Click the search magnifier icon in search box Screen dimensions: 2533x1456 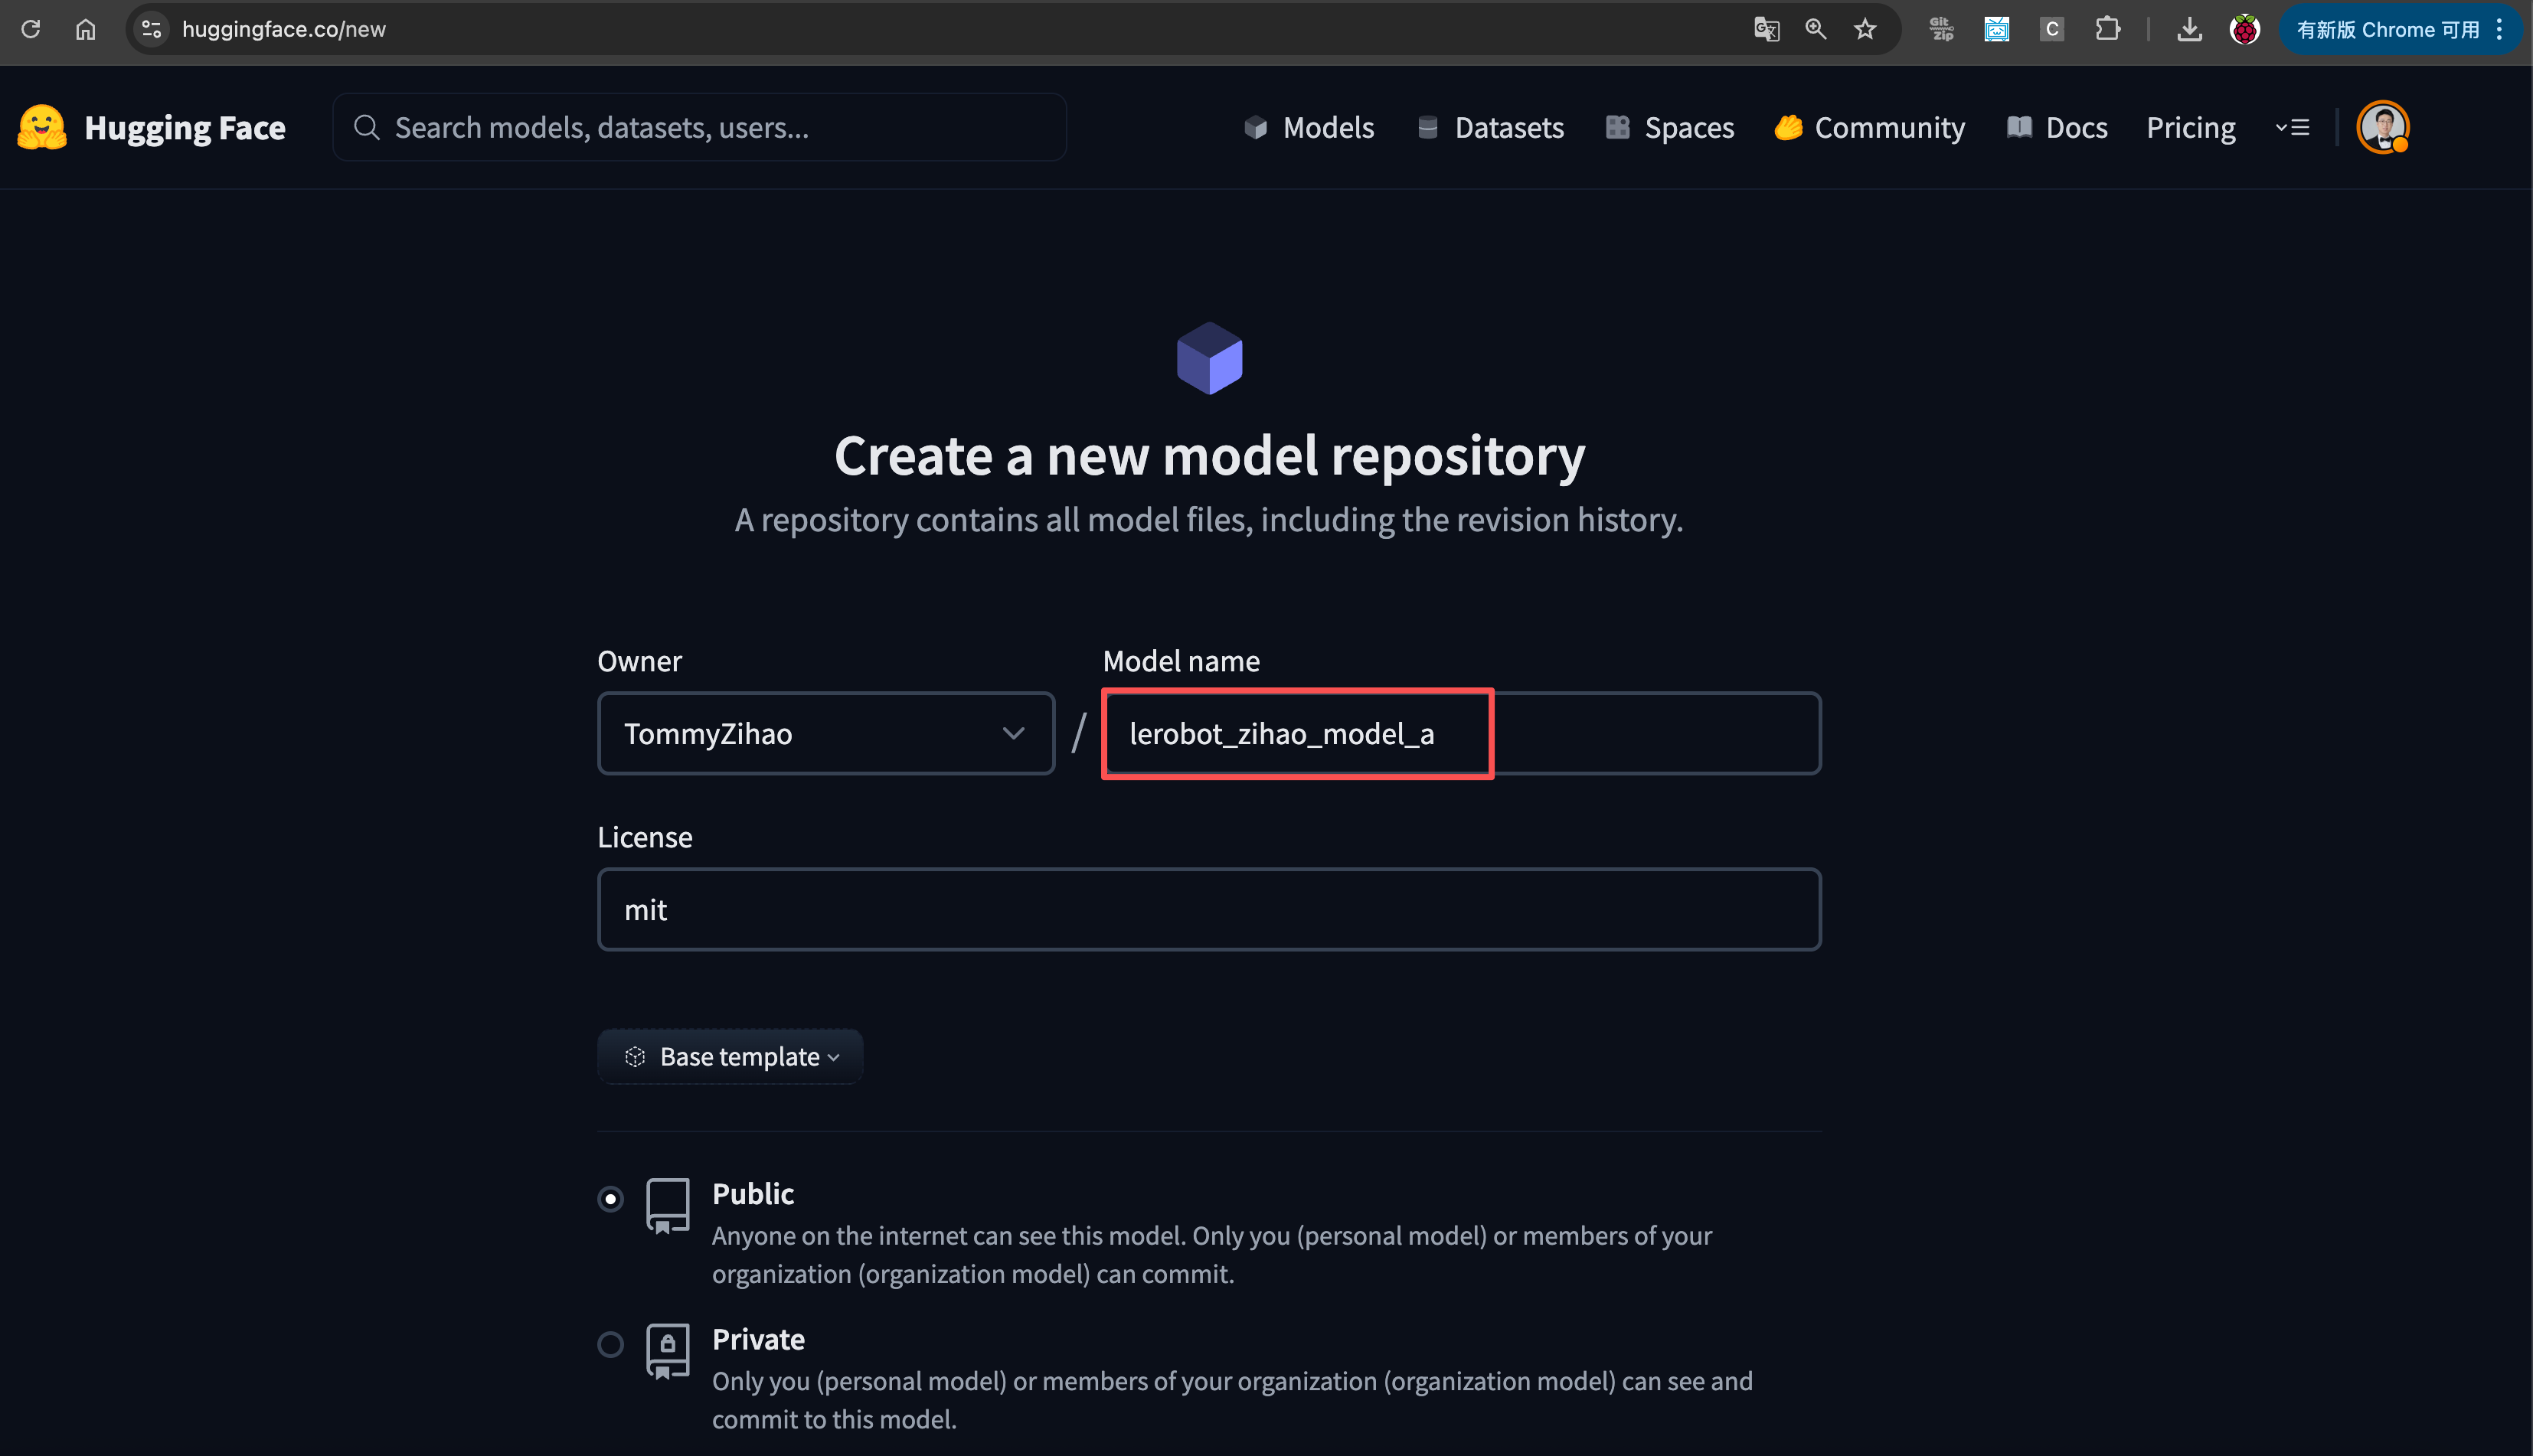pyautogui.click(x=367, y=127)
